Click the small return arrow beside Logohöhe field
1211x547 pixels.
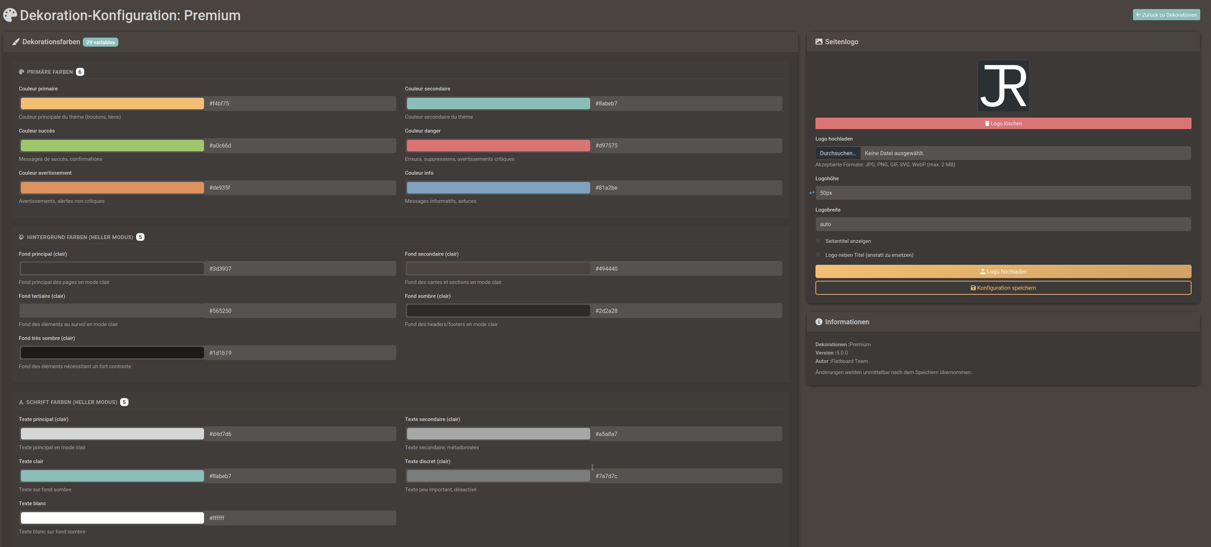point(811,193)
